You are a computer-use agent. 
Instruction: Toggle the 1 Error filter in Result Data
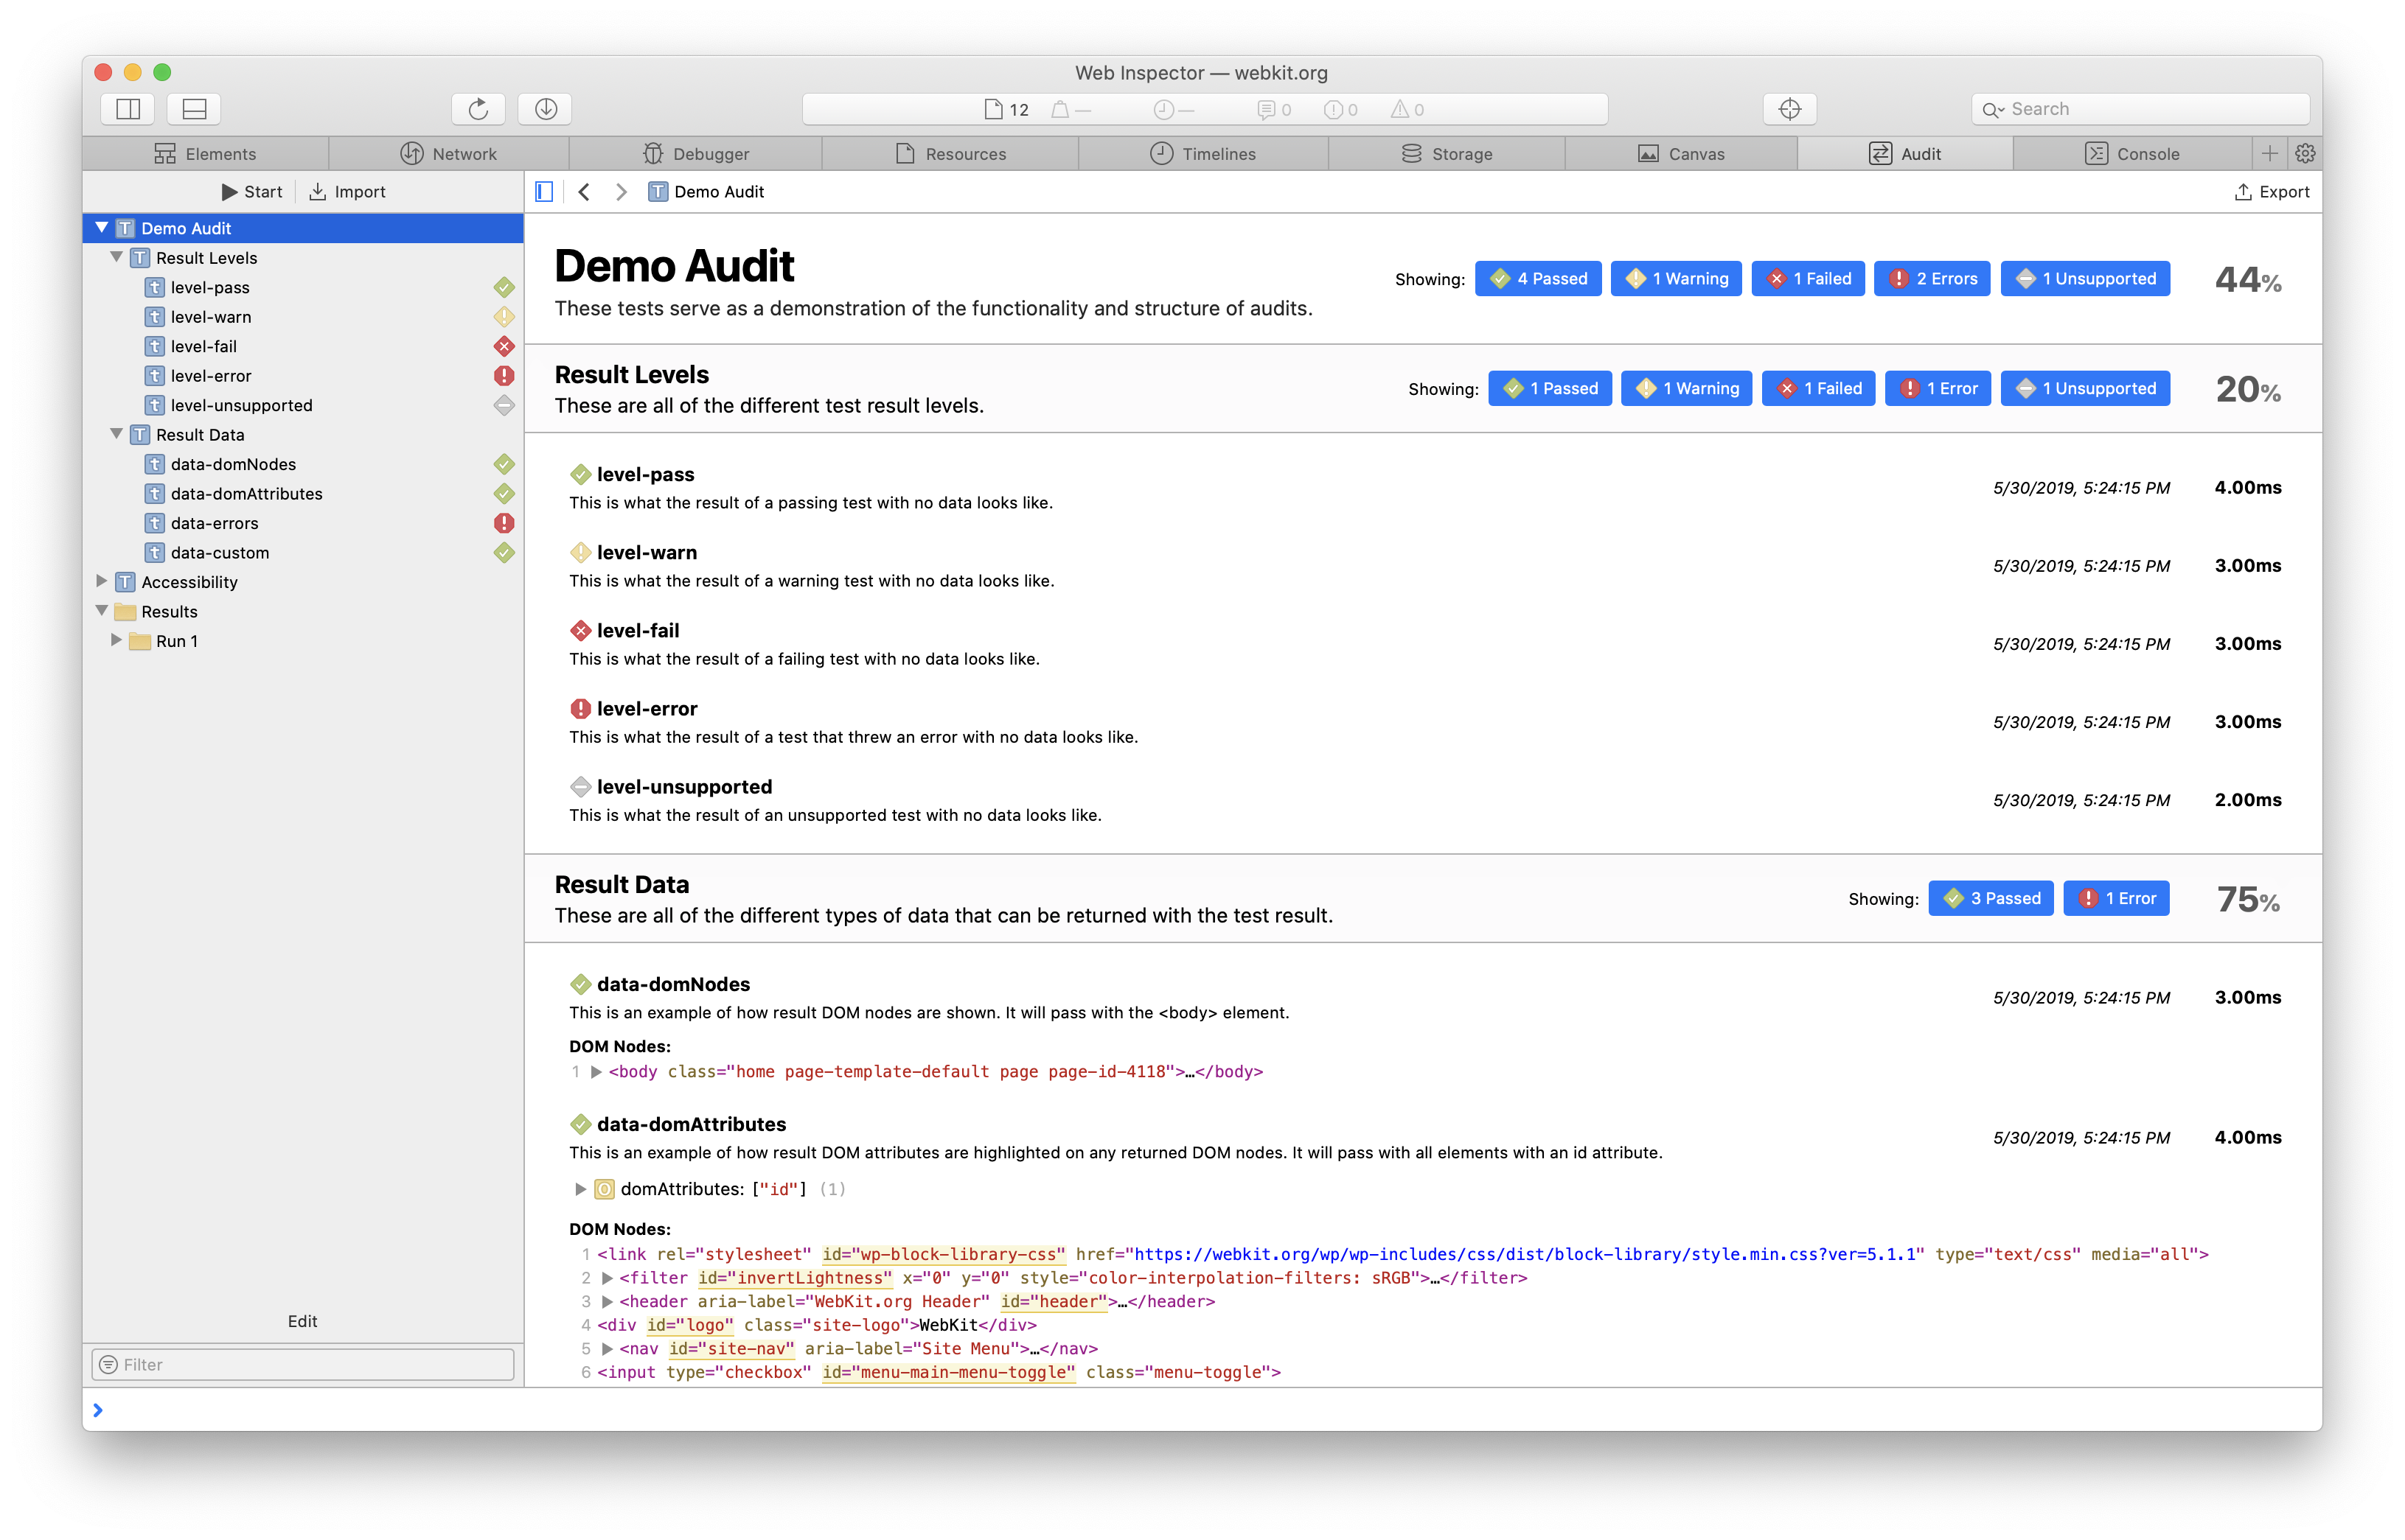[2117, 898]
